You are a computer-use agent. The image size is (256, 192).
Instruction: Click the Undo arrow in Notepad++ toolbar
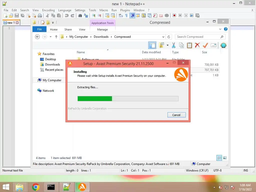[66, 15]
